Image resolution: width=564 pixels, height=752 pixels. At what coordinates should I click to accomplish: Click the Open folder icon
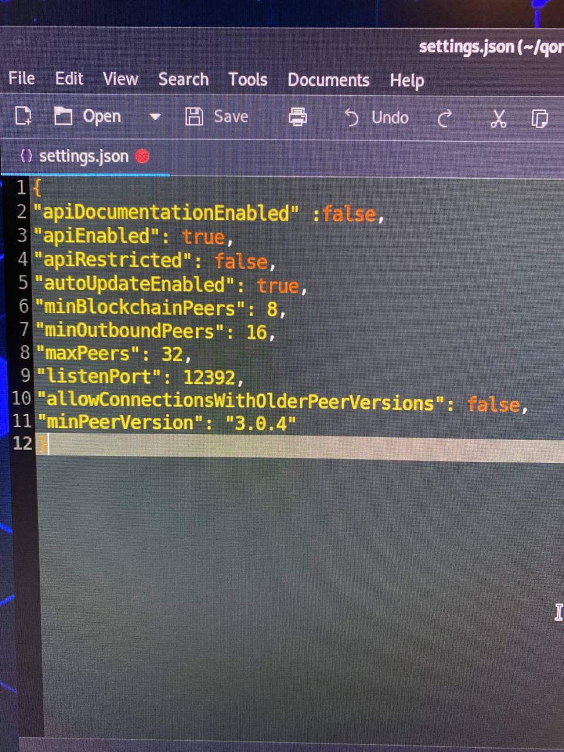63,116
